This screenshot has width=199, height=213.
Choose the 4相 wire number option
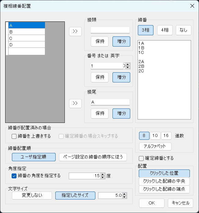(x=165, y=30)
